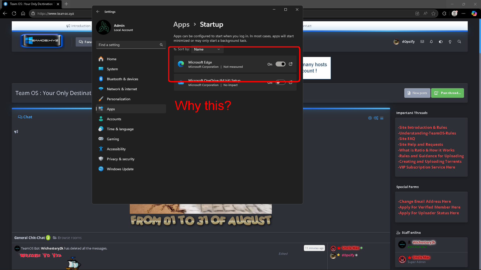The width and height of the screenshot is (481, 270).
Task: Toggle Microsoft OneDrive startup switch
Action: coord(280,82)
